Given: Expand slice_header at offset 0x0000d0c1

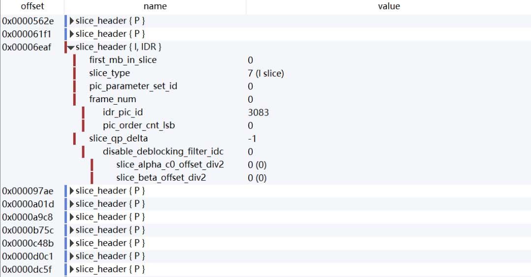Looking at the screenshot, I should point(72,256).
